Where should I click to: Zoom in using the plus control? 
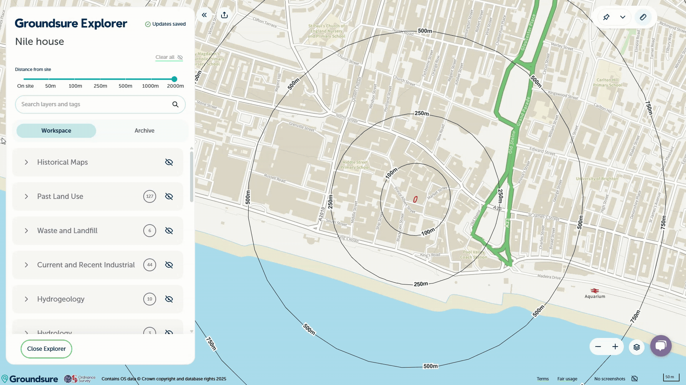click(615, 346)
